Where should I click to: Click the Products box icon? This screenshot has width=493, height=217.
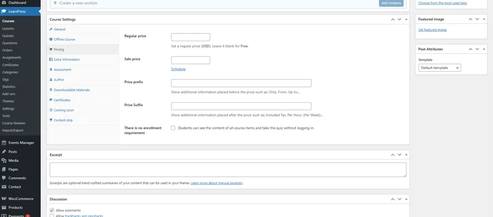click(4, 207)
